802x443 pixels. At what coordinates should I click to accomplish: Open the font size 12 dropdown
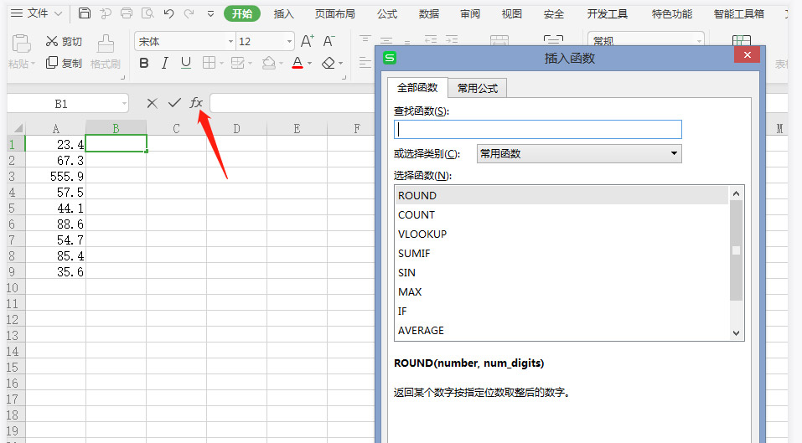point(289,42)
